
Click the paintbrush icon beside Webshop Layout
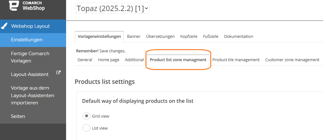(4, 26)
